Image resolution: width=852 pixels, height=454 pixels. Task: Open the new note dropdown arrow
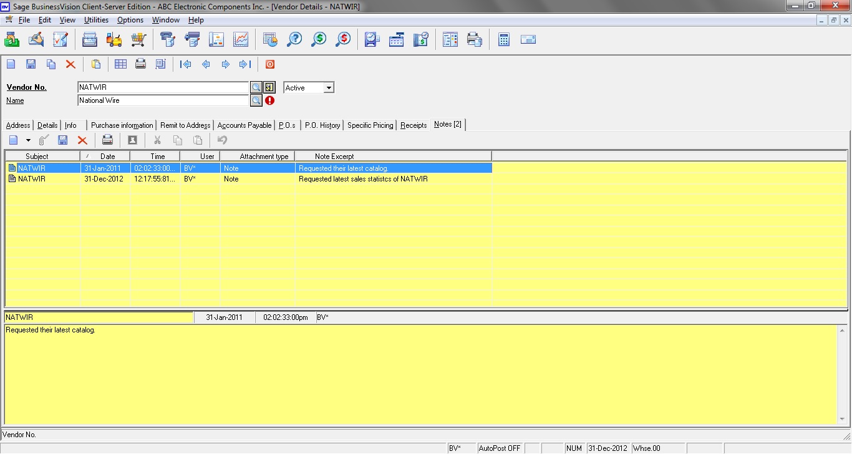[x=28, y=141]
